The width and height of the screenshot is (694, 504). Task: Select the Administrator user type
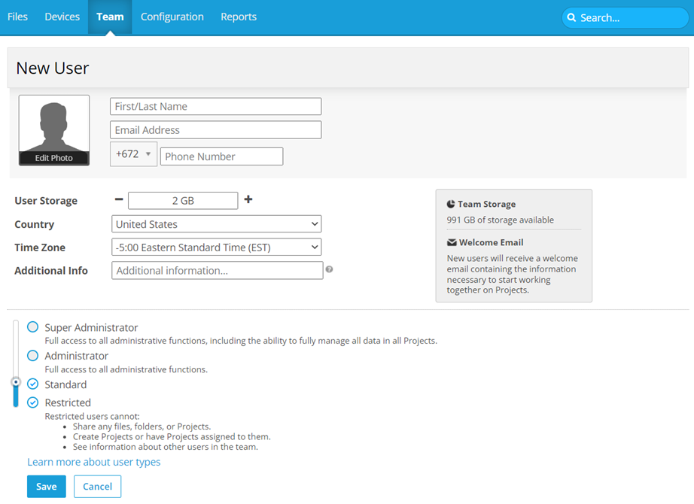coord(33,356)
